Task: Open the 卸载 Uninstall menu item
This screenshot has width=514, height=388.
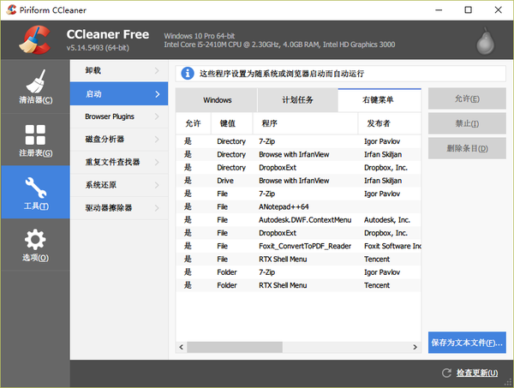Action: [x=119, y=70]
